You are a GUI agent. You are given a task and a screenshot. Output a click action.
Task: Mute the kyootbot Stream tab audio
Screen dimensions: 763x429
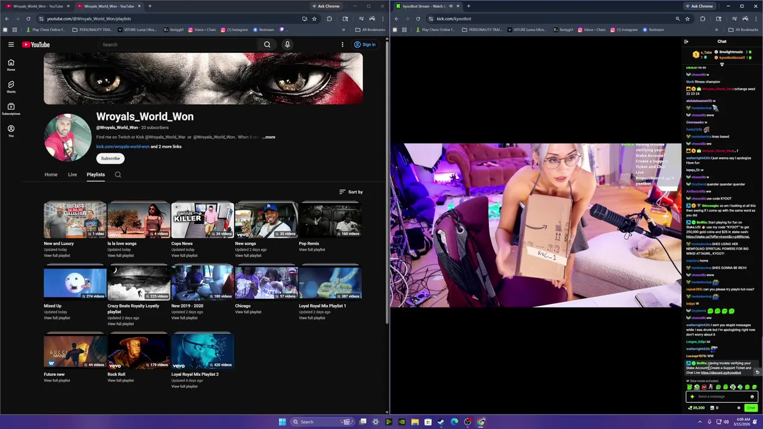pyautogui.click(x=451, y=6)
